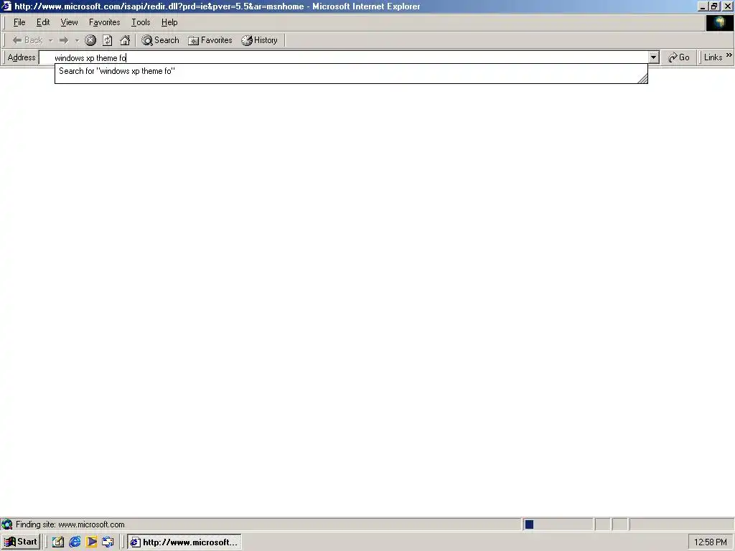Click the 12:58 PM system clock
This screenshot has height=551, width=735.
coord(710,542)
